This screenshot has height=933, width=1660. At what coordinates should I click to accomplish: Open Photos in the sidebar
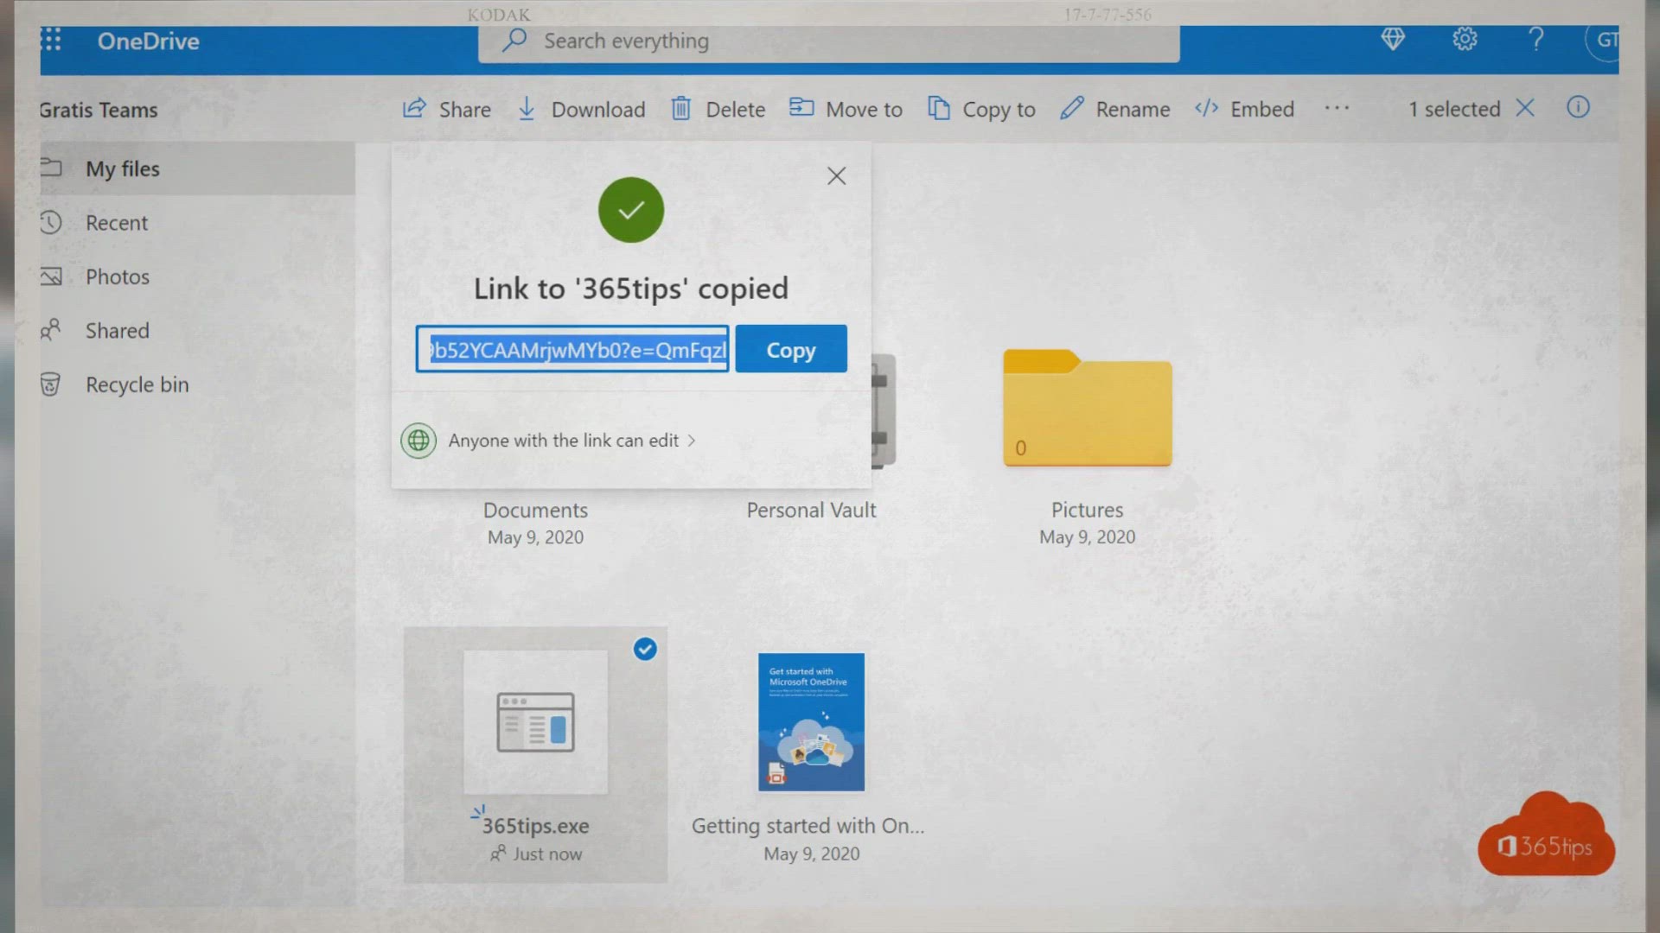197,276
